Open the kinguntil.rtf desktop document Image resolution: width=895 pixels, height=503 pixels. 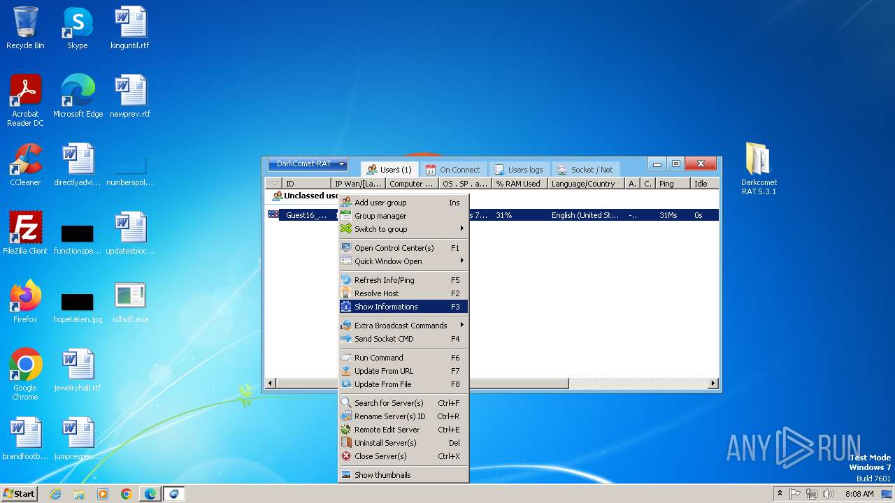coord(130,28)
